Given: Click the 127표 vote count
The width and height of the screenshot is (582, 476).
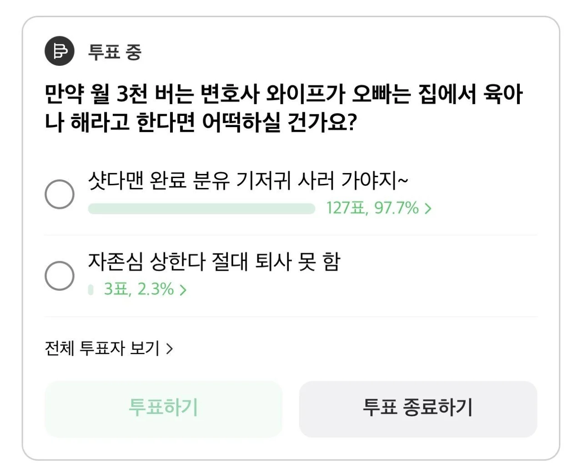Looking at the screenshot, I should coord(345,208).
